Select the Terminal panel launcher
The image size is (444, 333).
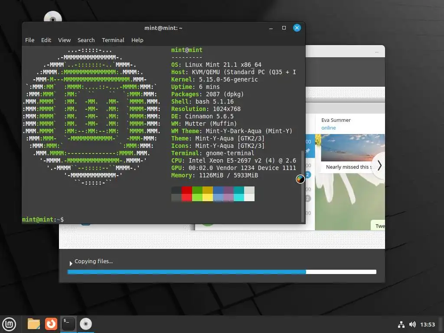click(68, 324)
